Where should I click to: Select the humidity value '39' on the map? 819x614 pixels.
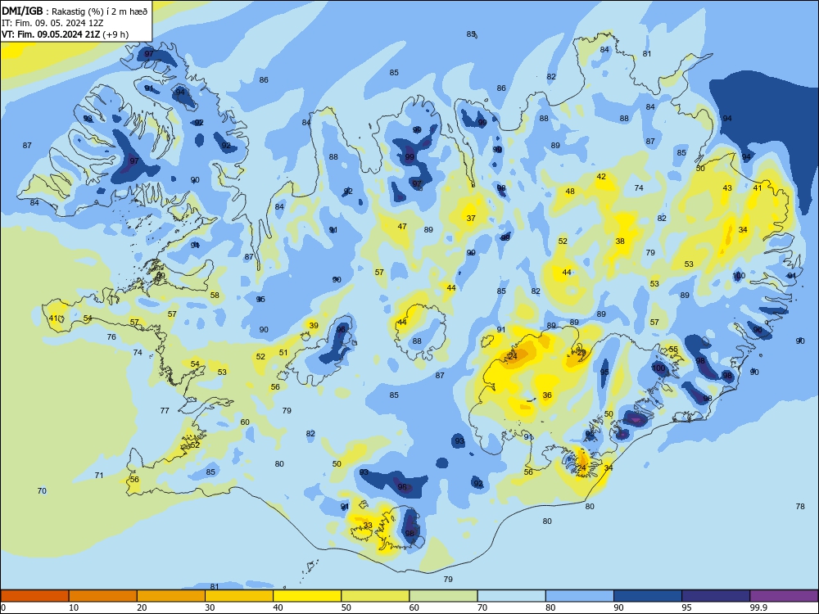(314, 326)
